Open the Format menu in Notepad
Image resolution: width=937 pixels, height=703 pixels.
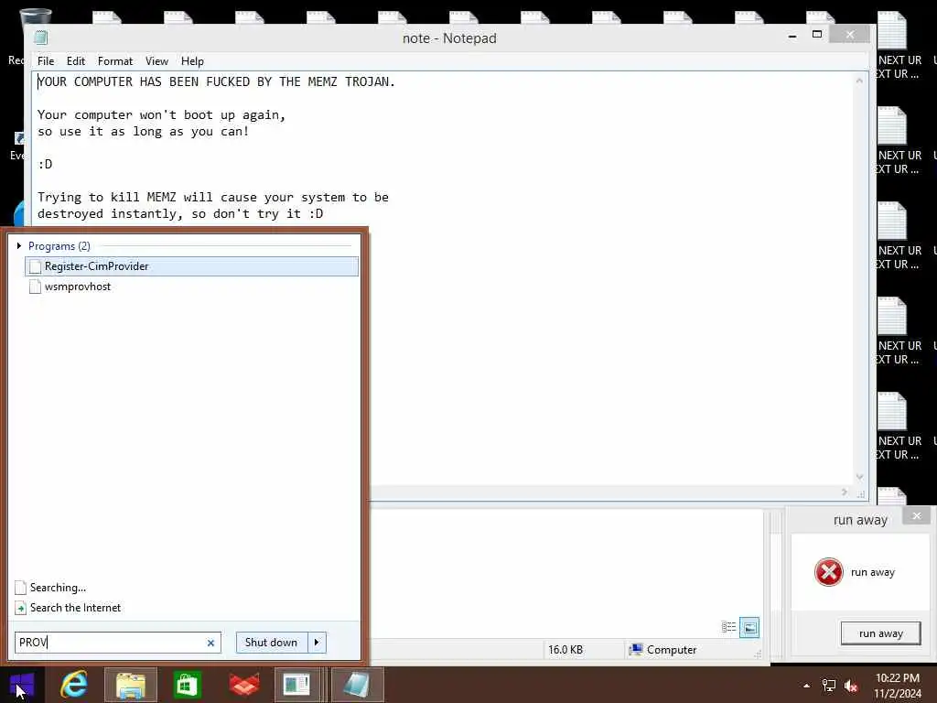tap(115, 61)
